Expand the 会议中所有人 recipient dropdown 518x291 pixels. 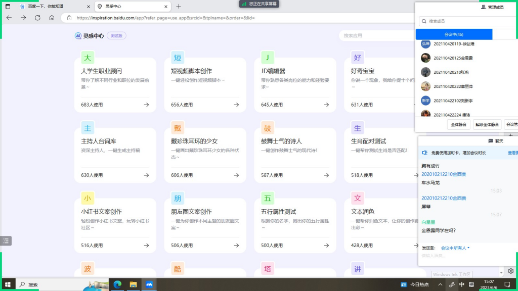tap(455, 248)
